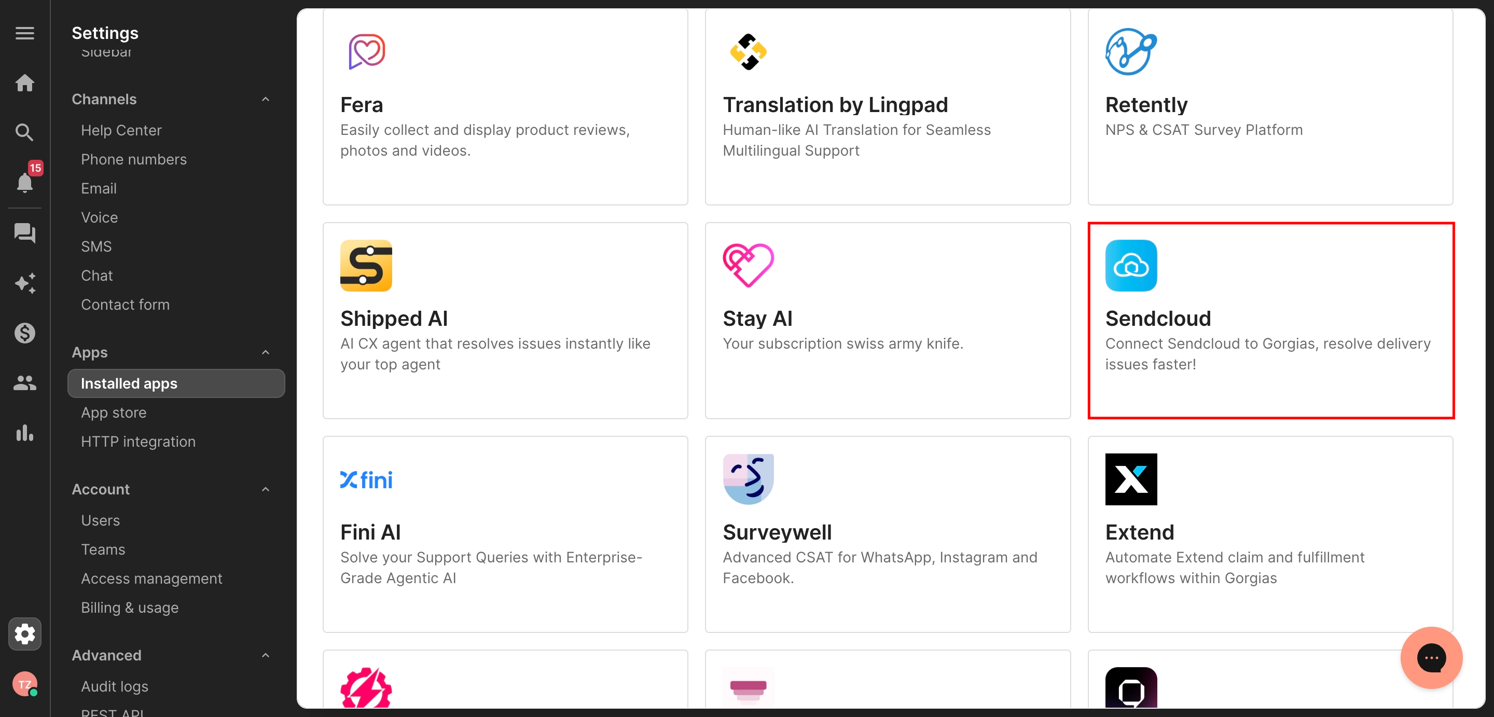Collapse the Channels section
The image size is (1494, 717).
266,99
